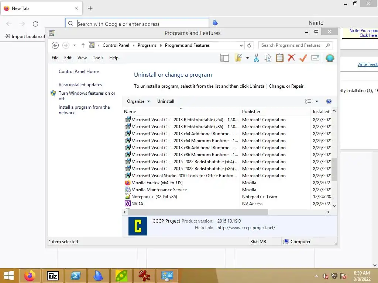Click Programs breadcrumb in address bar
The height and width of the screenshot is (283, 378).
pos(147,45)
